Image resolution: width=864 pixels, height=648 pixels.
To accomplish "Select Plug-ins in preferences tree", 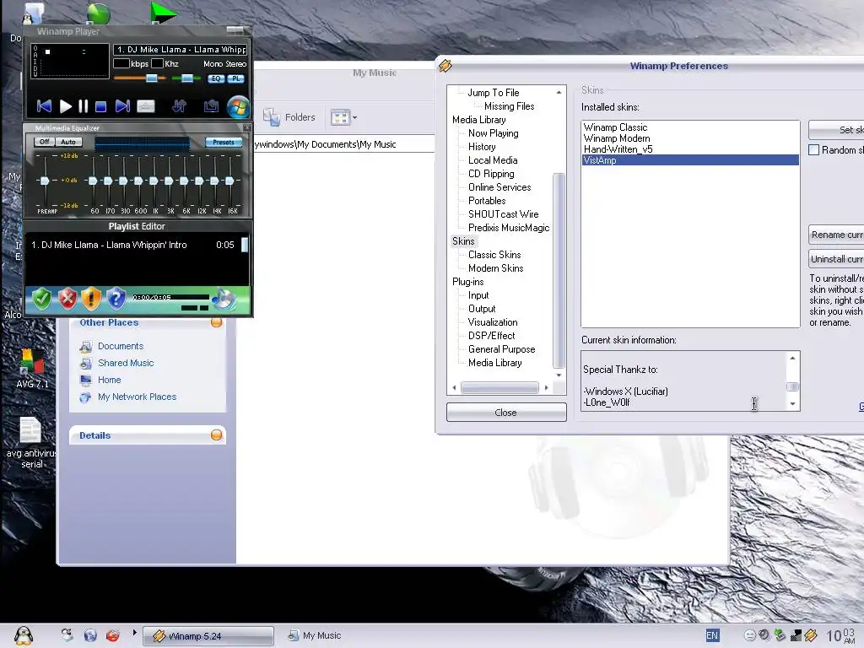I will point(467,282).
